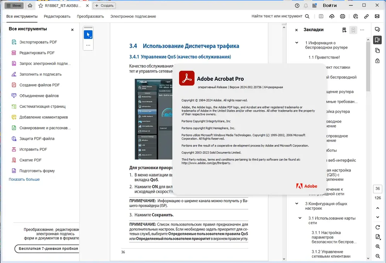Click the 'Показать больше' link

[x=24, y=179]
